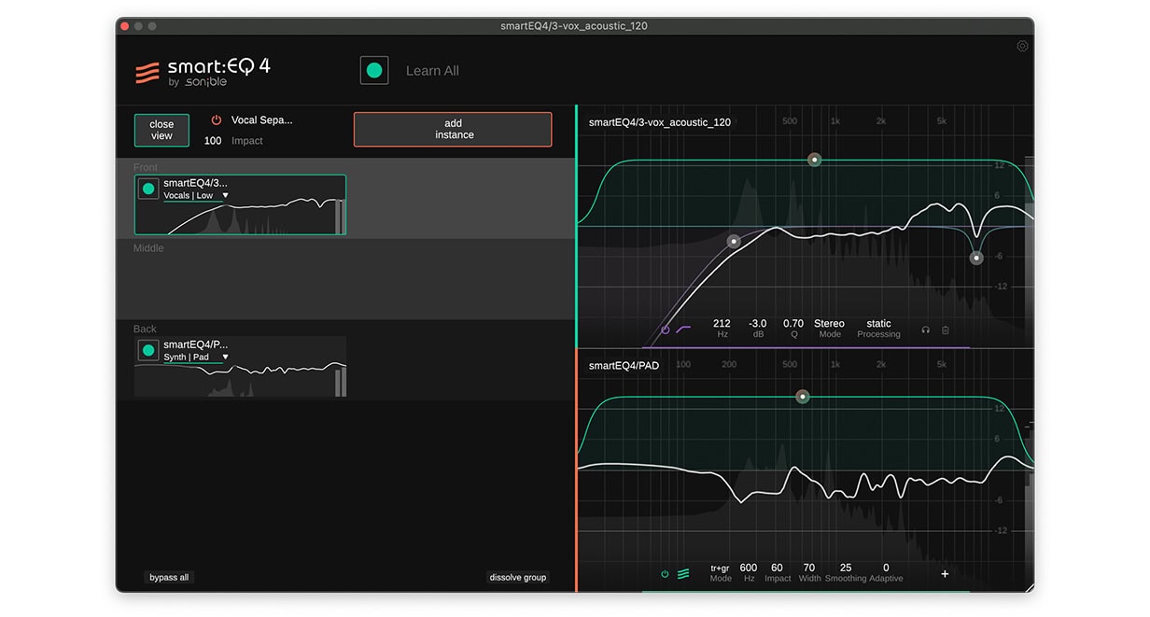Click the Middle layer label
This screenshot has width=1150, height=617.
148,248
